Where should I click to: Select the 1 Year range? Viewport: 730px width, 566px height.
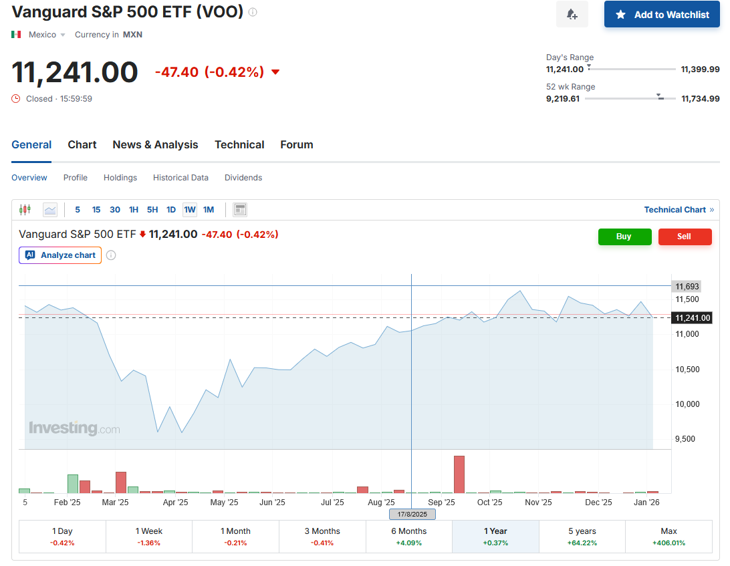click(495, 536)
